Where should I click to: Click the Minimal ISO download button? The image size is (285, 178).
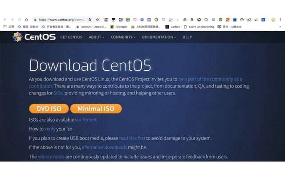[96, 109]
